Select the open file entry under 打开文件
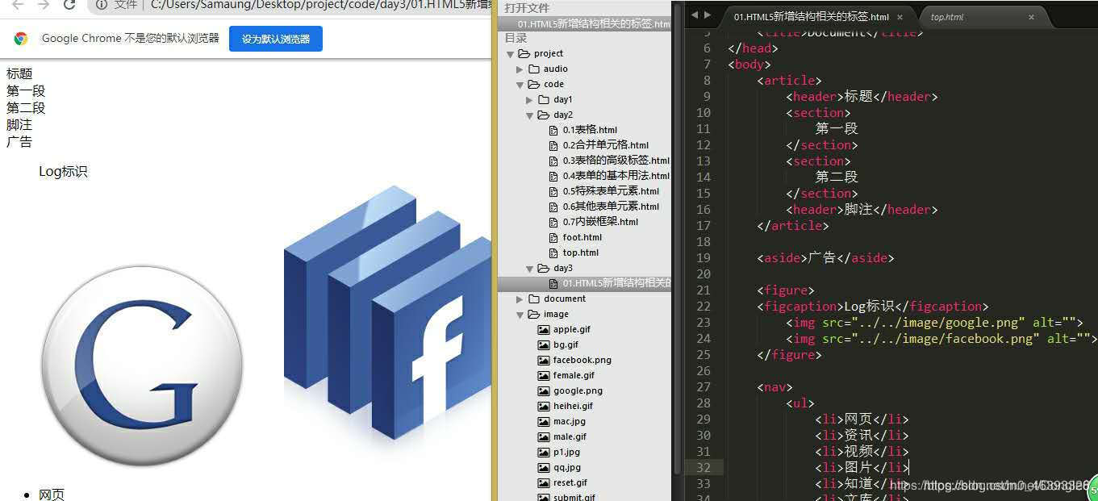 point(585,23)
